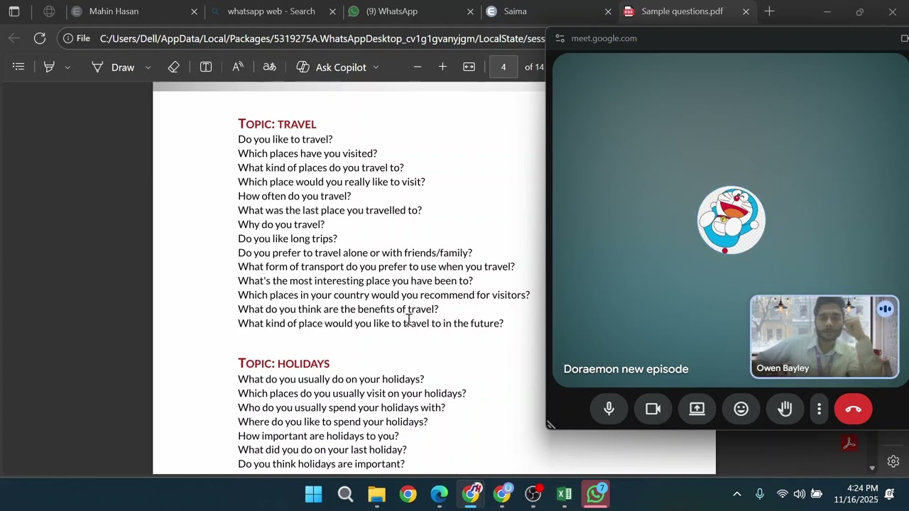Open the Edge tab actions menu
Viewport: 909px width, 511px height.
[x=14, y=11]
